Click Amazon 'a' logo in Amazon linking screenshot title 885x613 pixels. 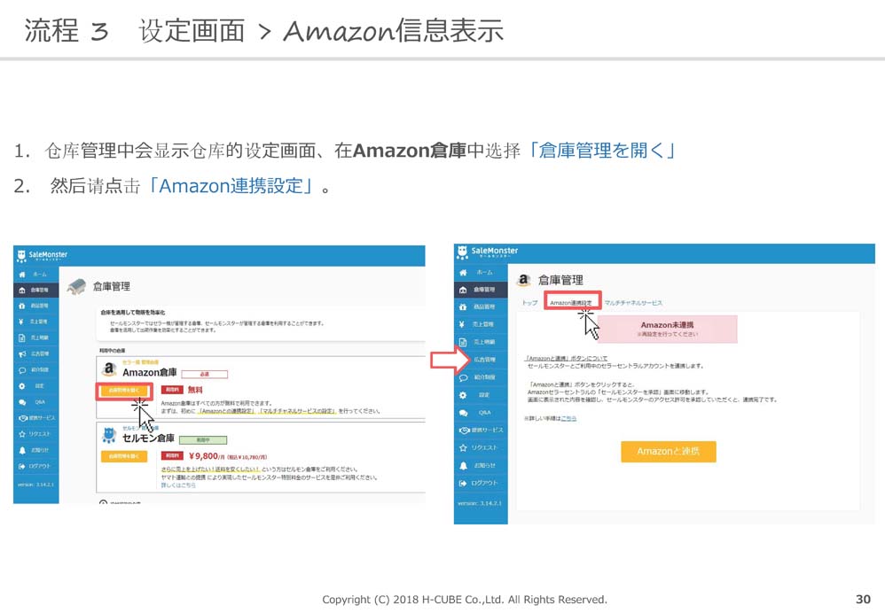[524, 280]
